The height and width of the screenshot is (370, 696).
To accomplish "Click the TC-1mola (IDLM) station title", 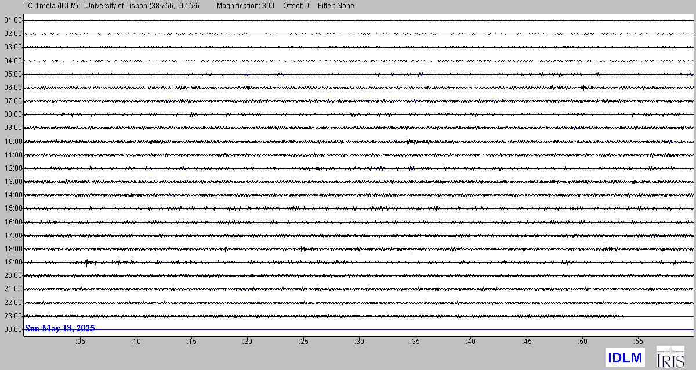I will (x=52, y=6).
